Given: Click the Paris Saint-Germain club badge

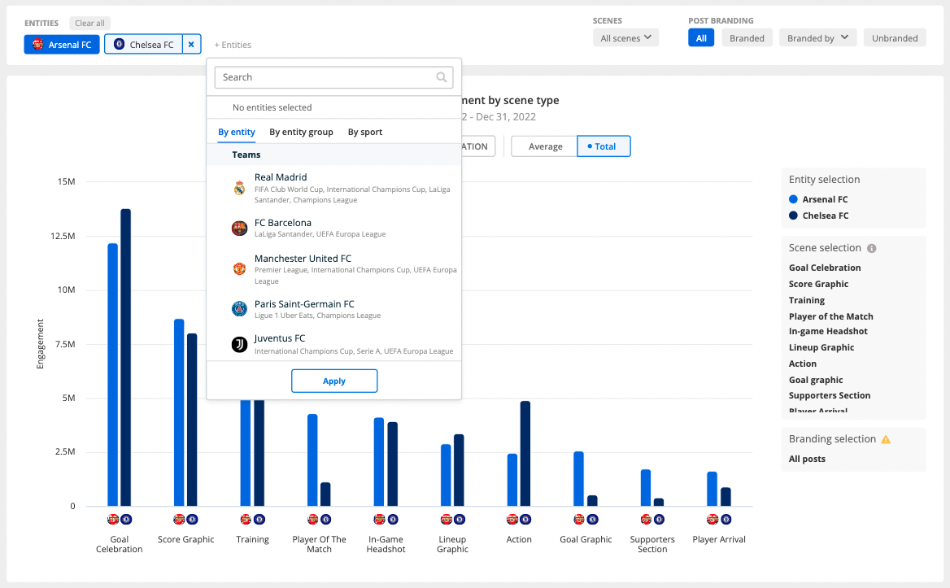Looking at the screenshot, I should coord(239,309).
